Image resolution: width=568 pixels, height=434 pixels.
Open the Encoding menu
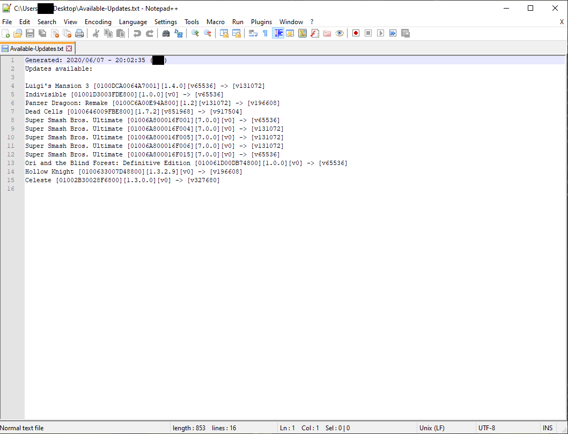coord(98,22)
